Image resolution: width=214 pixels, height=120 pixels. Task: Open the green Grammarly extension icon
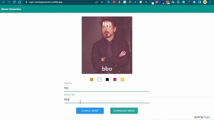[x=184, y=2]
